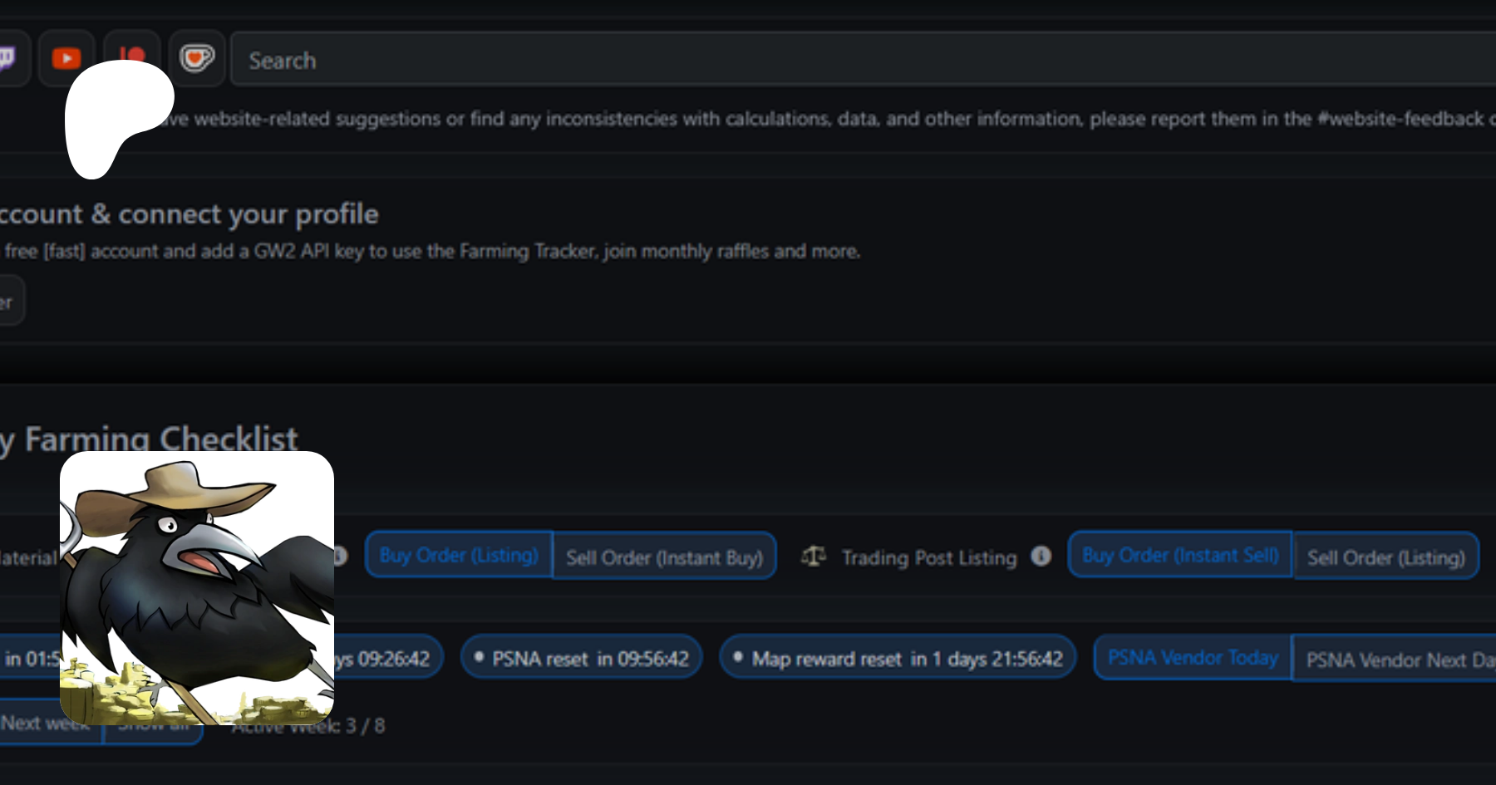Click the large white Patreon logo

tap(115, 117)
